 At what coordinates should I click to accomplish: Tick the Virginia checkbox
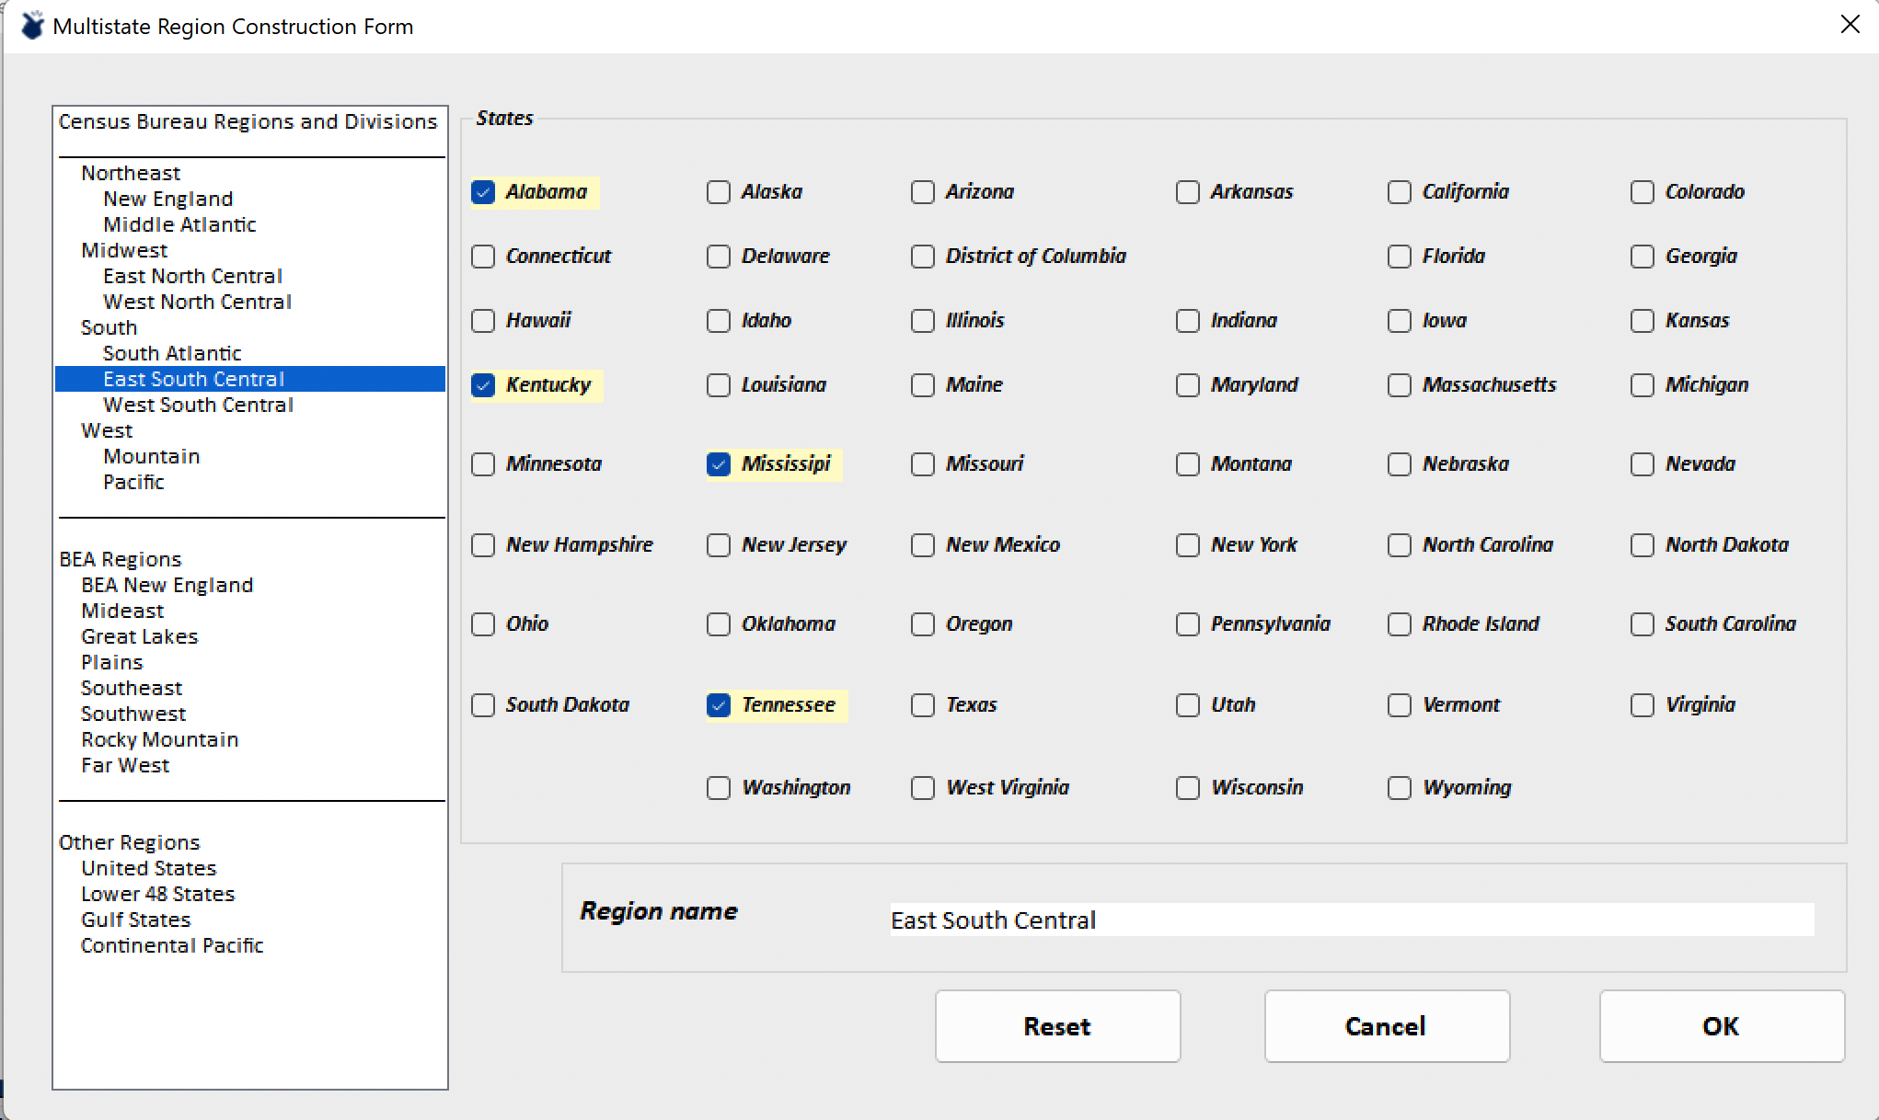pyautogui.click(x=1643, y=705)
